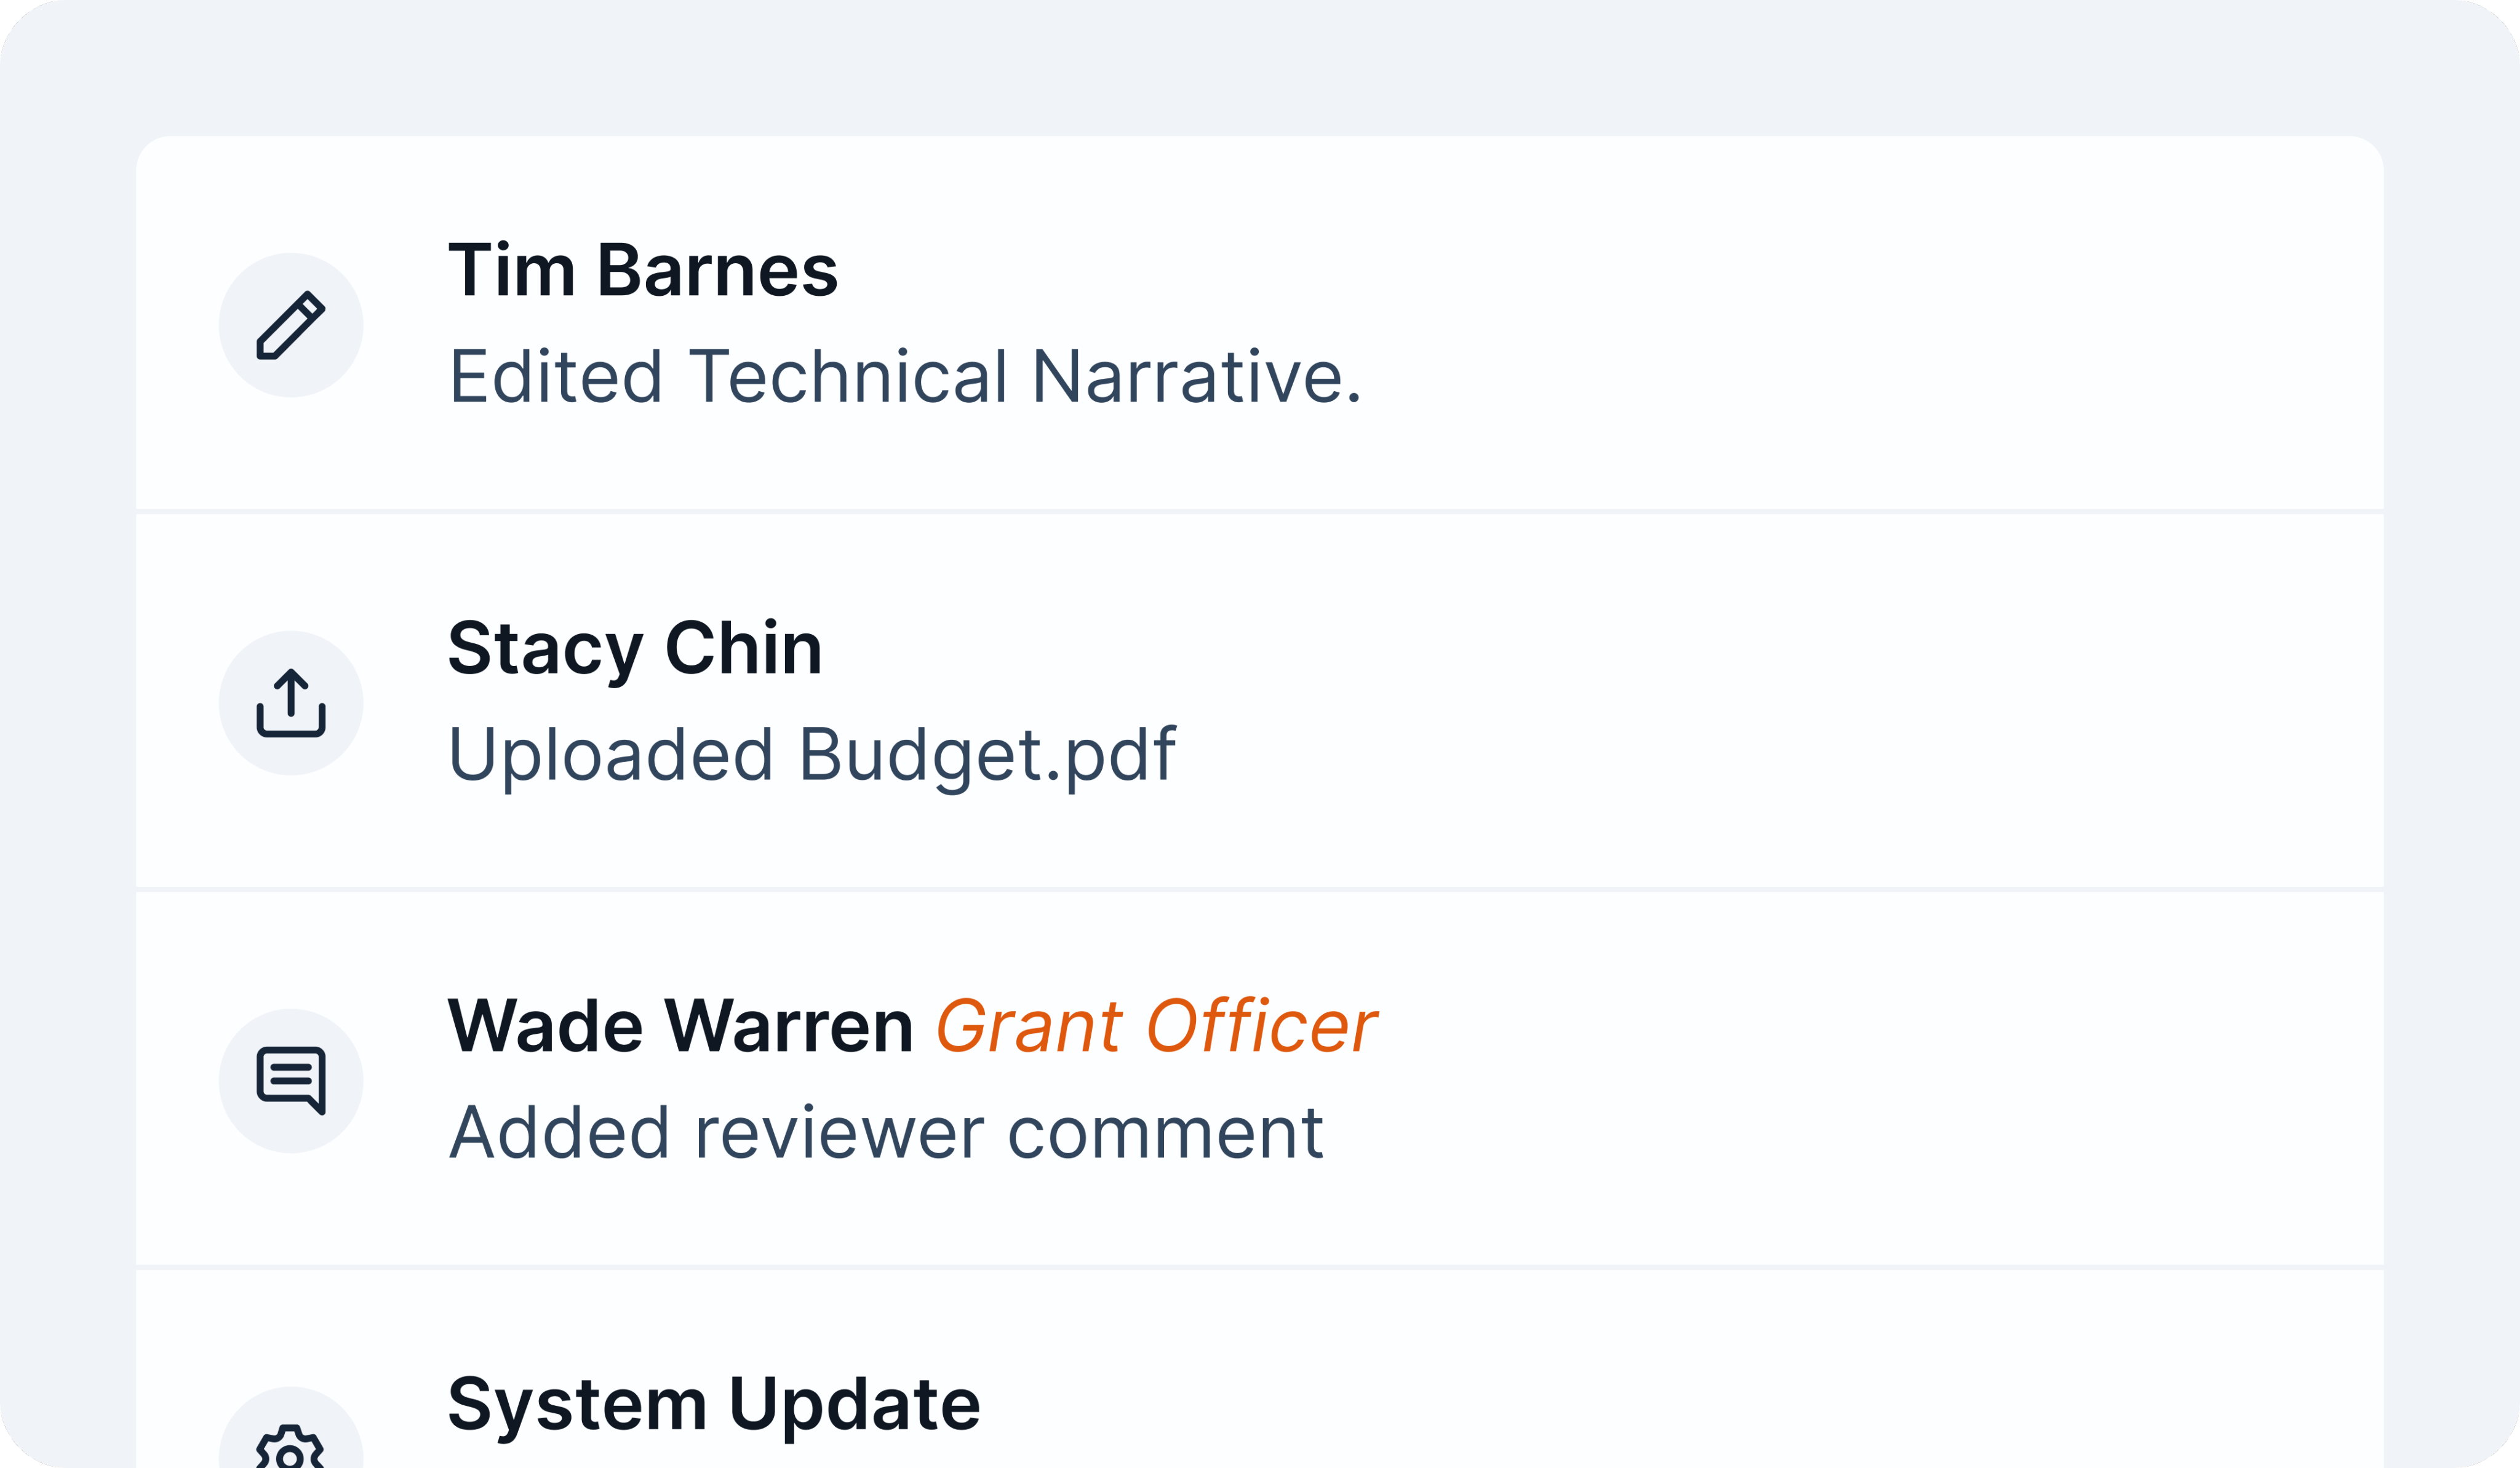Image resolution: width=2520 pixels, height=1468 pixels.
Task: Click the circular icon on the Stacy Chin entry
Action: tap(291, 704)
